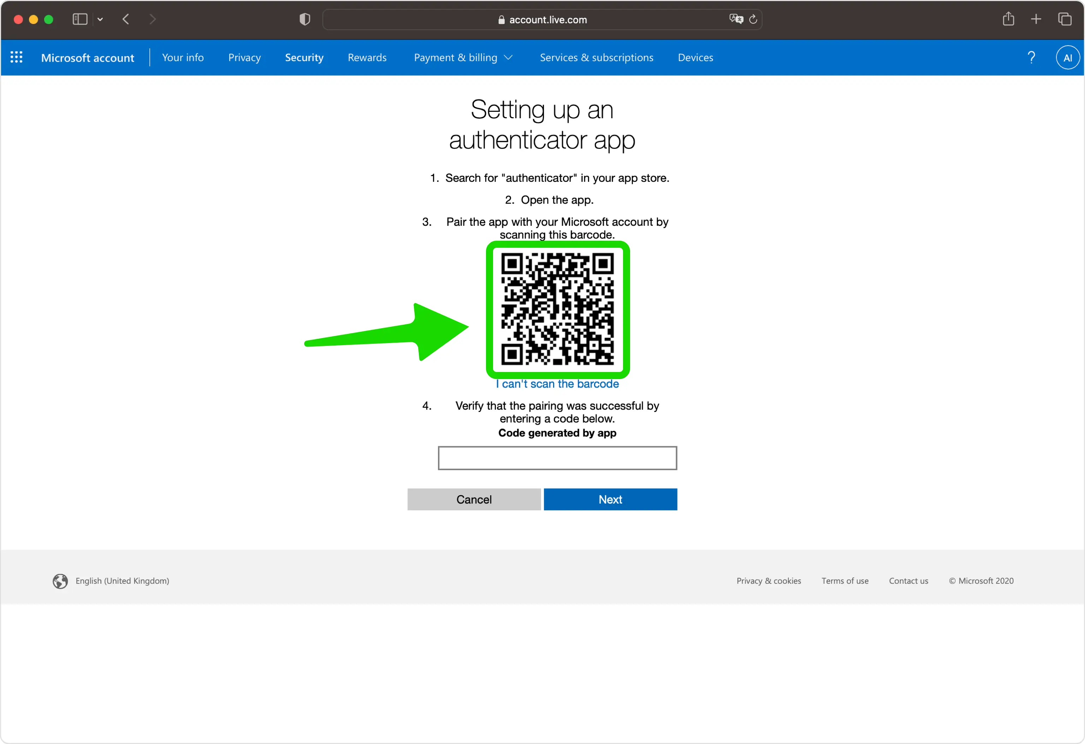
Task: Click the help question mark icon
Action: coord(1031,58)
